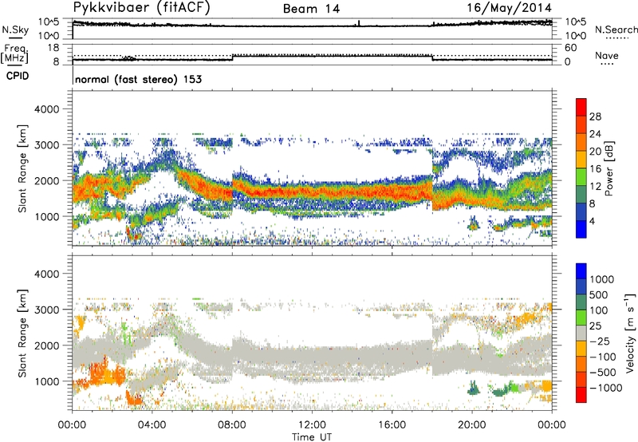Click the Pykkvibaer (fitACF) plot title
The width and height of the screenshot is (638, 442).
point(141,8)
